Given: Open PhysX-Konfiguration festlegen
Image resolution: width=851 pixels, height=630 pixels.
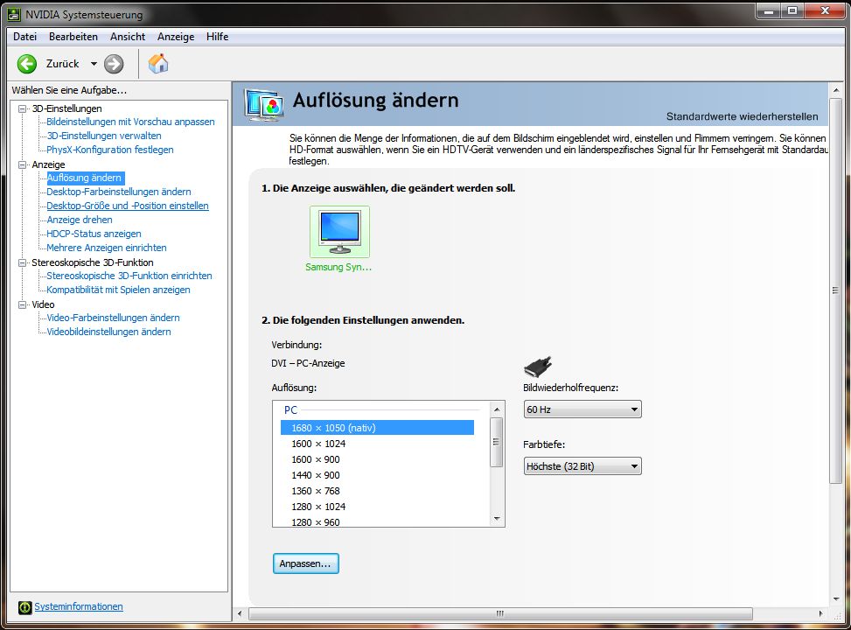Looking at the screenshot, I should click(109, 150).
